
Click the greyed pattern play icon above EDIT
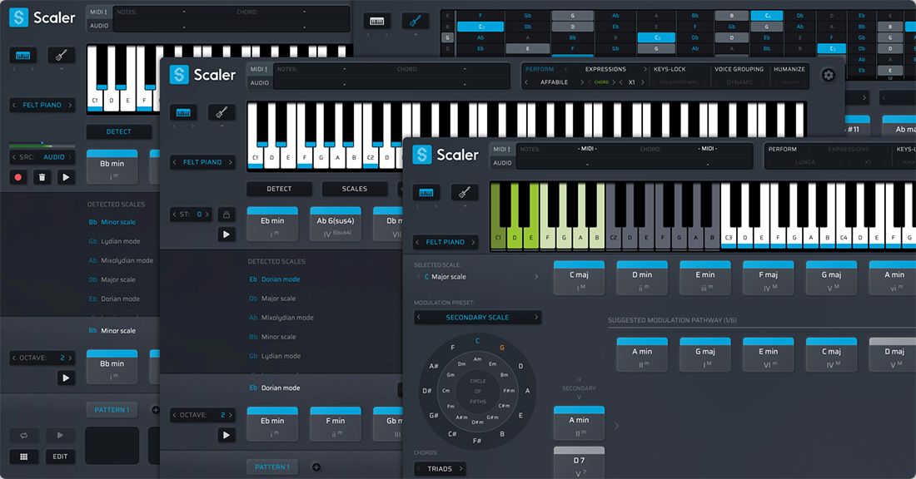click(x=60, y=435)
